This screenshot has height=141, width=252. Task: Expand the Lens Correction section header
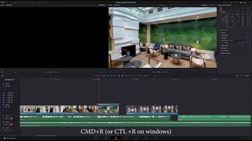[x=225, y=51]
